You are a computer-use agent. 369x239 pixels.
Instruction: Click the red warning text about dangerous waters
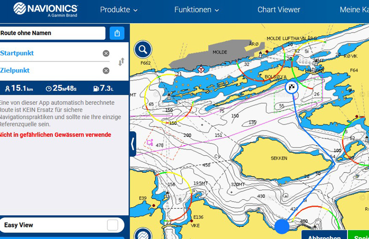(x=55, y=135)
